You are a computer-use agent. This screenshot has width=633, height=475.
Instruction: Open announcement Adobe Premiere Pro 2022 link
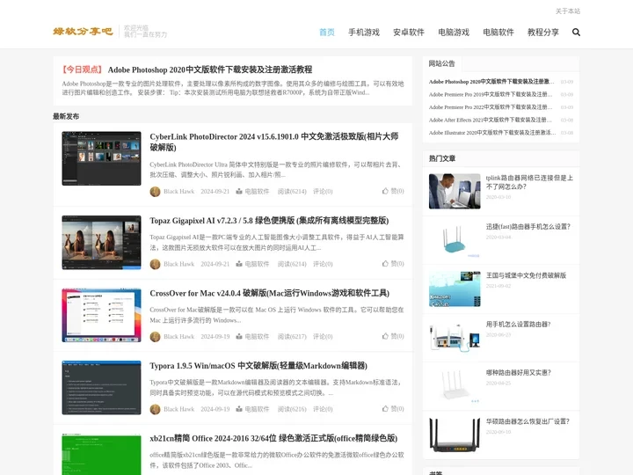(x=491, y=107)
